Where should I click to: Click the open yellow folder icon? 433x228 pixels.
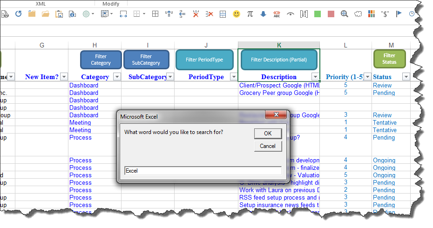[x=45, y=14]
